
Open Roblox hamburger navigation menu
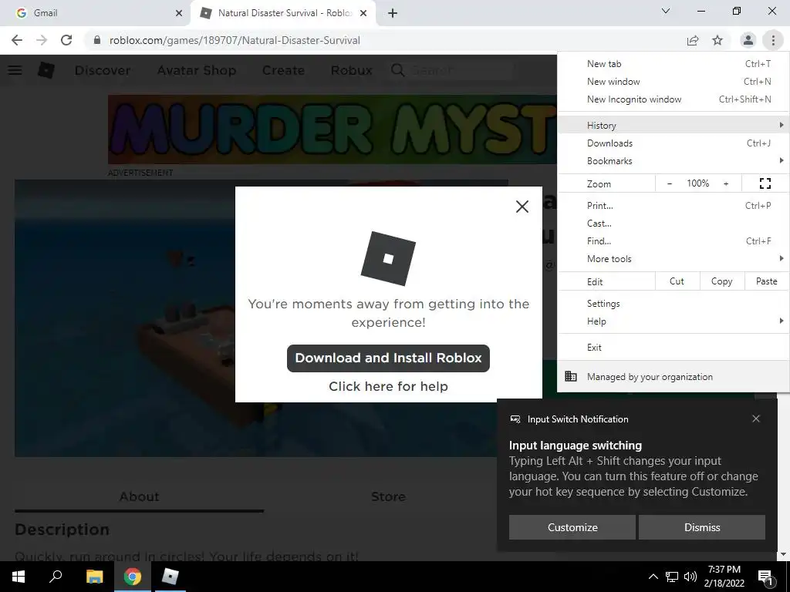[x=15, y=70]
